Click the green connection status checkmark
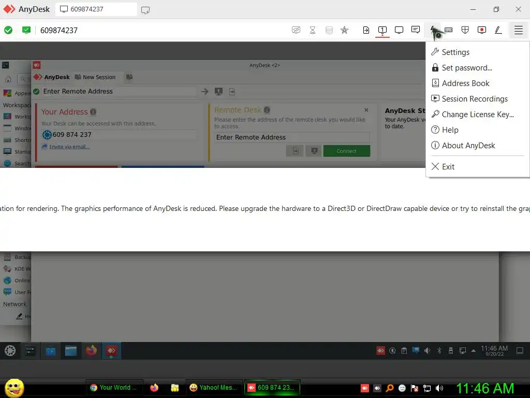Viewport: 530px width, 398px height. pos(8,30)
